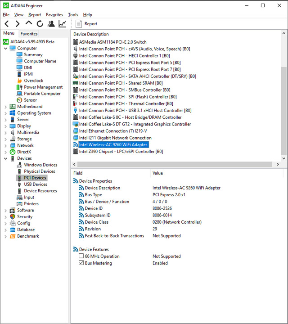288x324 pixels.
Task: Expand the Network tree node
Action: coord(5,146)
